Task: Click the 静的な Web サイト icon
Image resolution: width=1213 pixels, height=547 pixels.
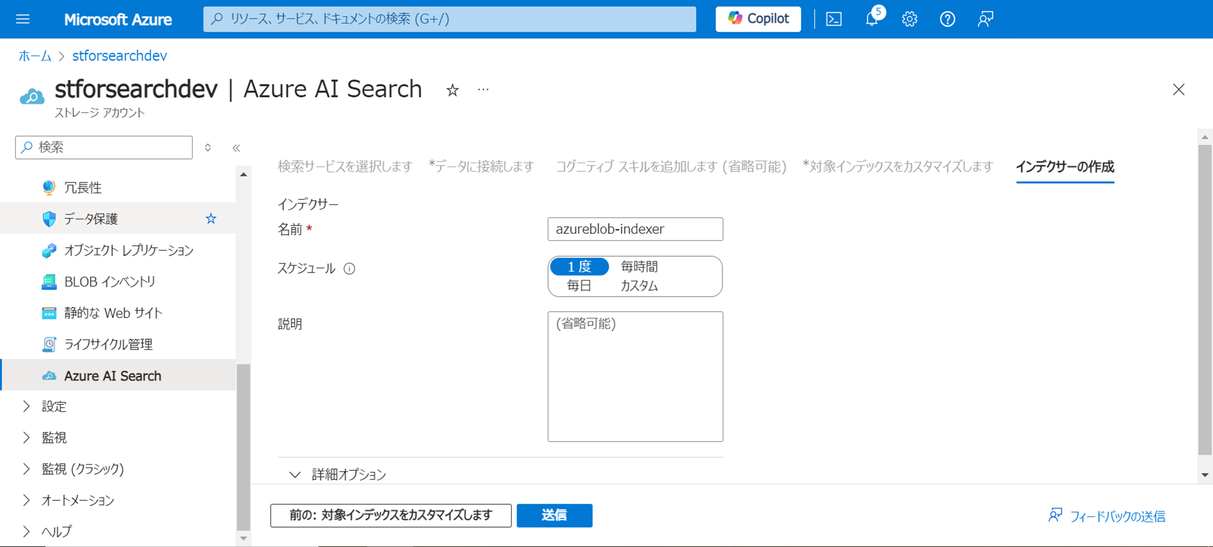Action: (x=48, y=313)
